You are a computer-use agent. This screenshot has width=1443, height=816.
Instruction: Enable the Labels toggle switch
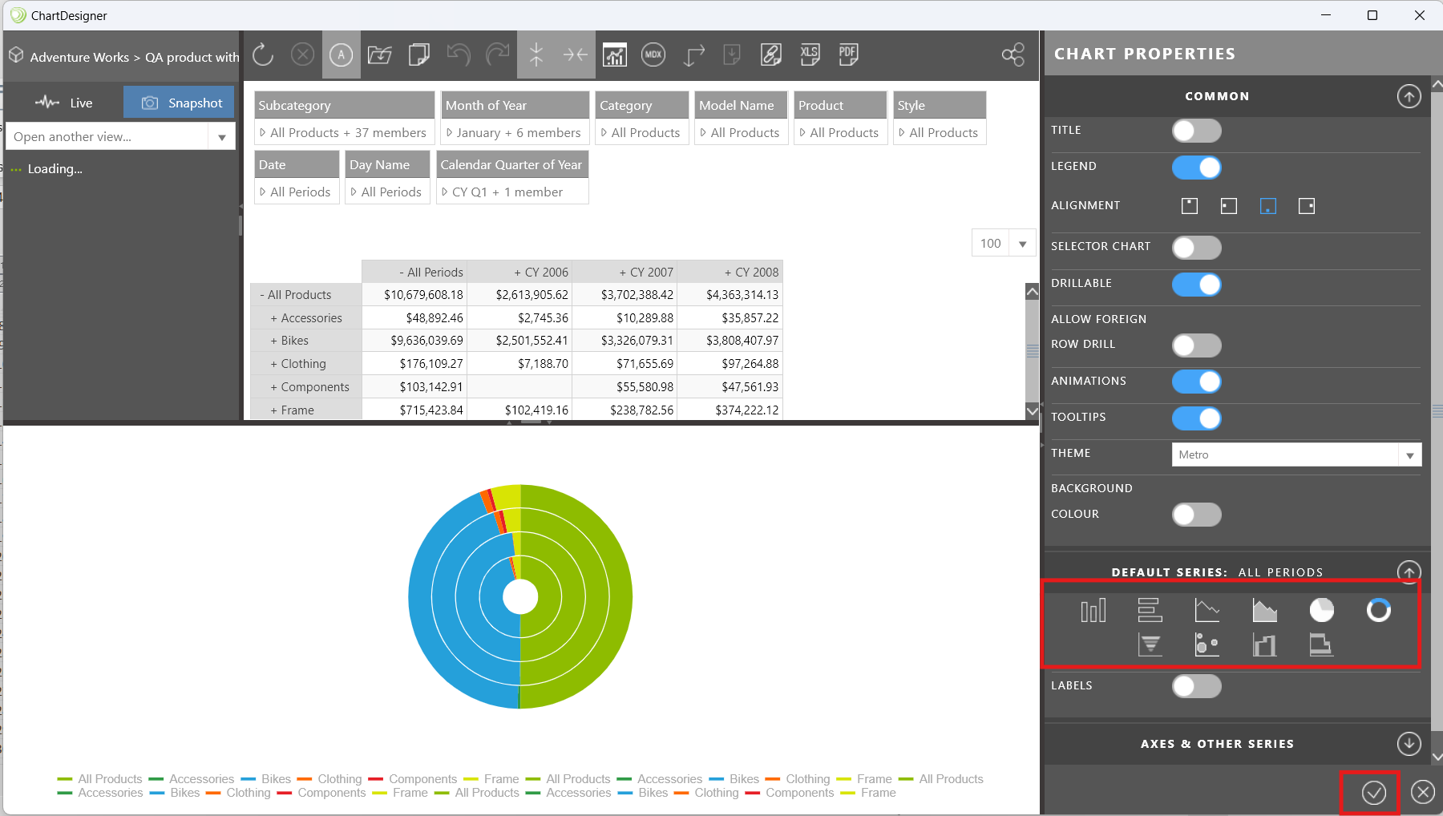tap(1196, 686)
